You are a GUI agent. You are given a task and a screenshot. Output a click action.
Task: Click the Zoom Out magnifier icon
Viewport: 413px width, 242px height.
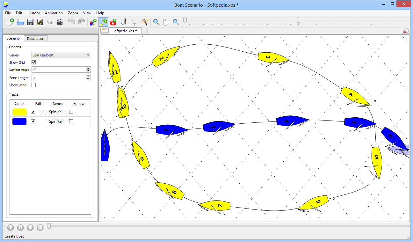(156, 22)
